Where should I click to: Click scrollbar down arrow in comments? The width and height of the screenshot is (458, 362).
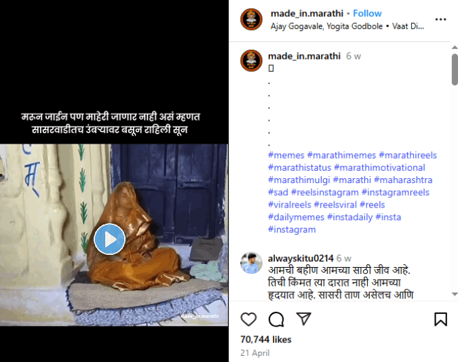click(455, 294)
